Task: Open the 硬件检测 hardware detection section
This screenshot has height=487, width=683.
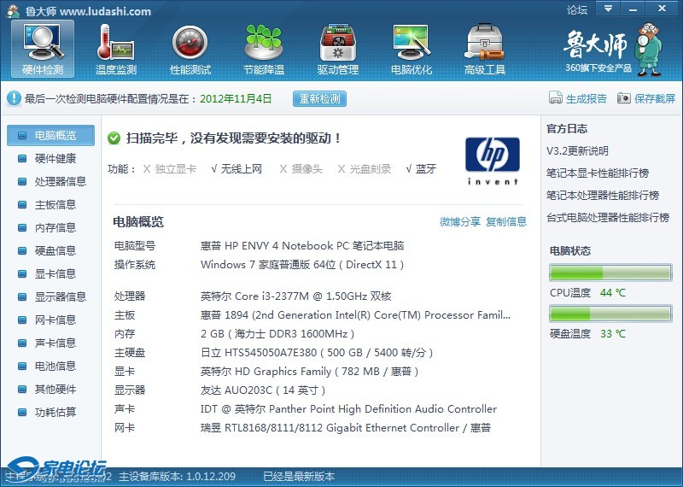Action: pos(43,50)
